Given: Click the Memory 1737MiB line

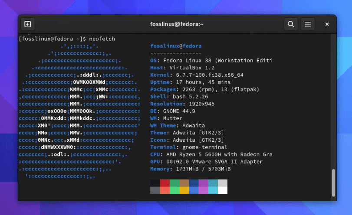Looking at the screenshot, I should (191, 169).
